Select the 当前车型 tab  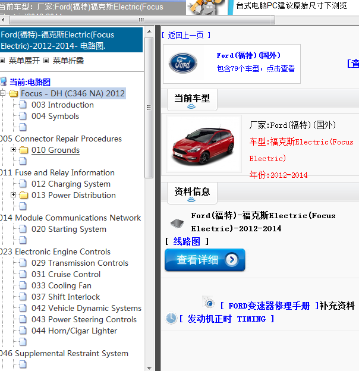click(192, 100)
